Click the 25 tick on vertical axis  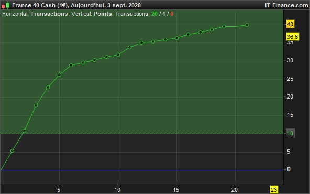coord(290,79)
